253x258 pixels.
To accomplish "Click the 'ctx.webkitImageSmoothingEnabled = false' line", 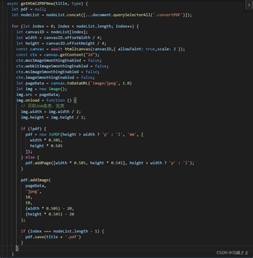I will coord(62,66).
